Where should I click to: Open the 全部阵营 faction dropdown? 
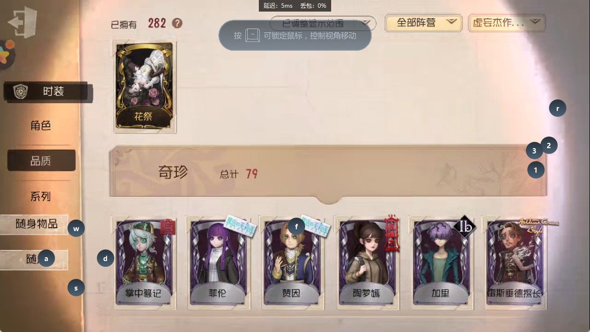(424, 23)
